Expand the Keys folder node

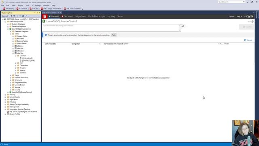click(x=16, y=63)
